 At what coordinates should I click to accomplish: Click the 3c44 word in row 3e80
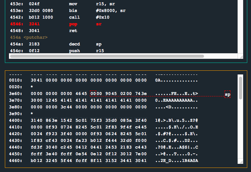(x=66, y=107)
